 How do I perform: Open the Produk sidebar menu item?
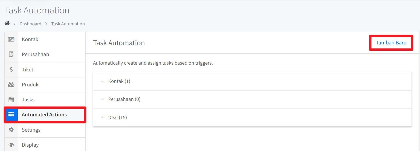click(45, 84)
